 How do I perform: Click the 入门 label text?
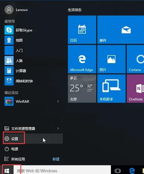click(x=19, y=51)
